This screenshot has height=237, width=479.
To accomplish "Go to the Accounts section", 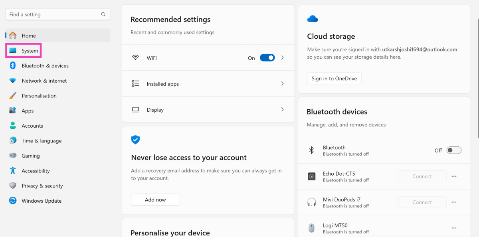I will click(x=32, y=126).
